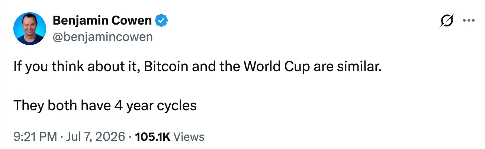Click the Views label
485x149 pixels.
[x=189, y=137]
